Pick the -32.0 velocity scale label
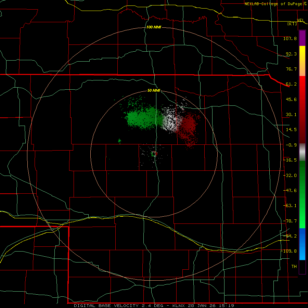 (x=290, y=176)
